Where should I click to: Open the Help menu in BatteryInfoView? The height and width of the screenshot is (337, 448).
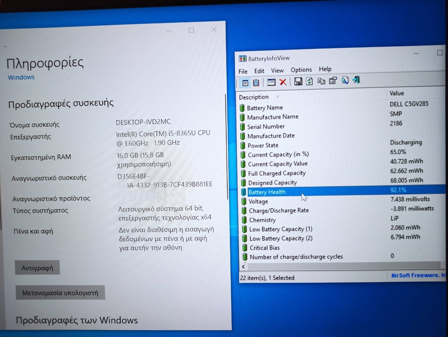(325, 69)
